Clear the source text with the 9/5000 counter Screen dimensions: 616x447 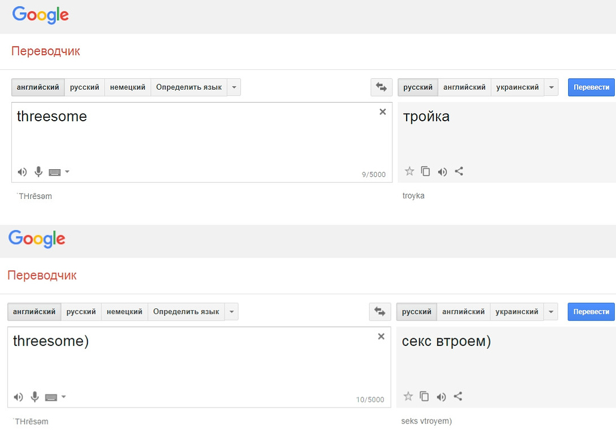coord(383,112)
